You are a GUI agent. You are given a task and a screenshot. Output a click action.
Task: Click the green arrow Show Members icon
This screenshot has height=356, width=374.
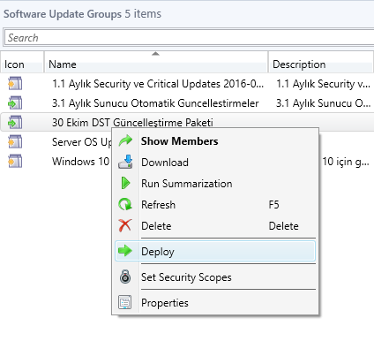click(125, 140)
